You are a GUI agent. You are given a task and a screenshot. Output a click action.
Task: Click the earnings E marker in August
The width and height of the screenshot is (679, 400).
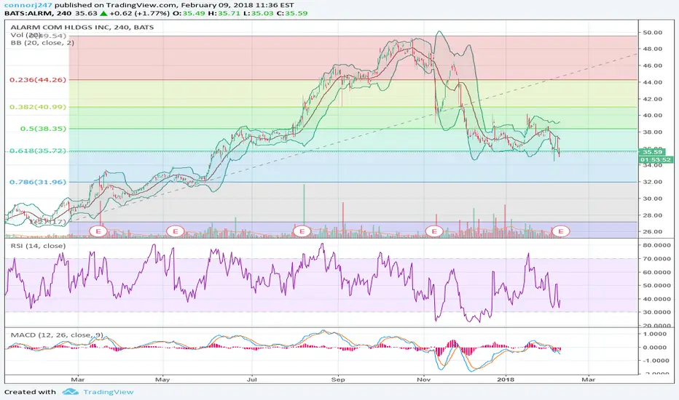tap(302, 231)
